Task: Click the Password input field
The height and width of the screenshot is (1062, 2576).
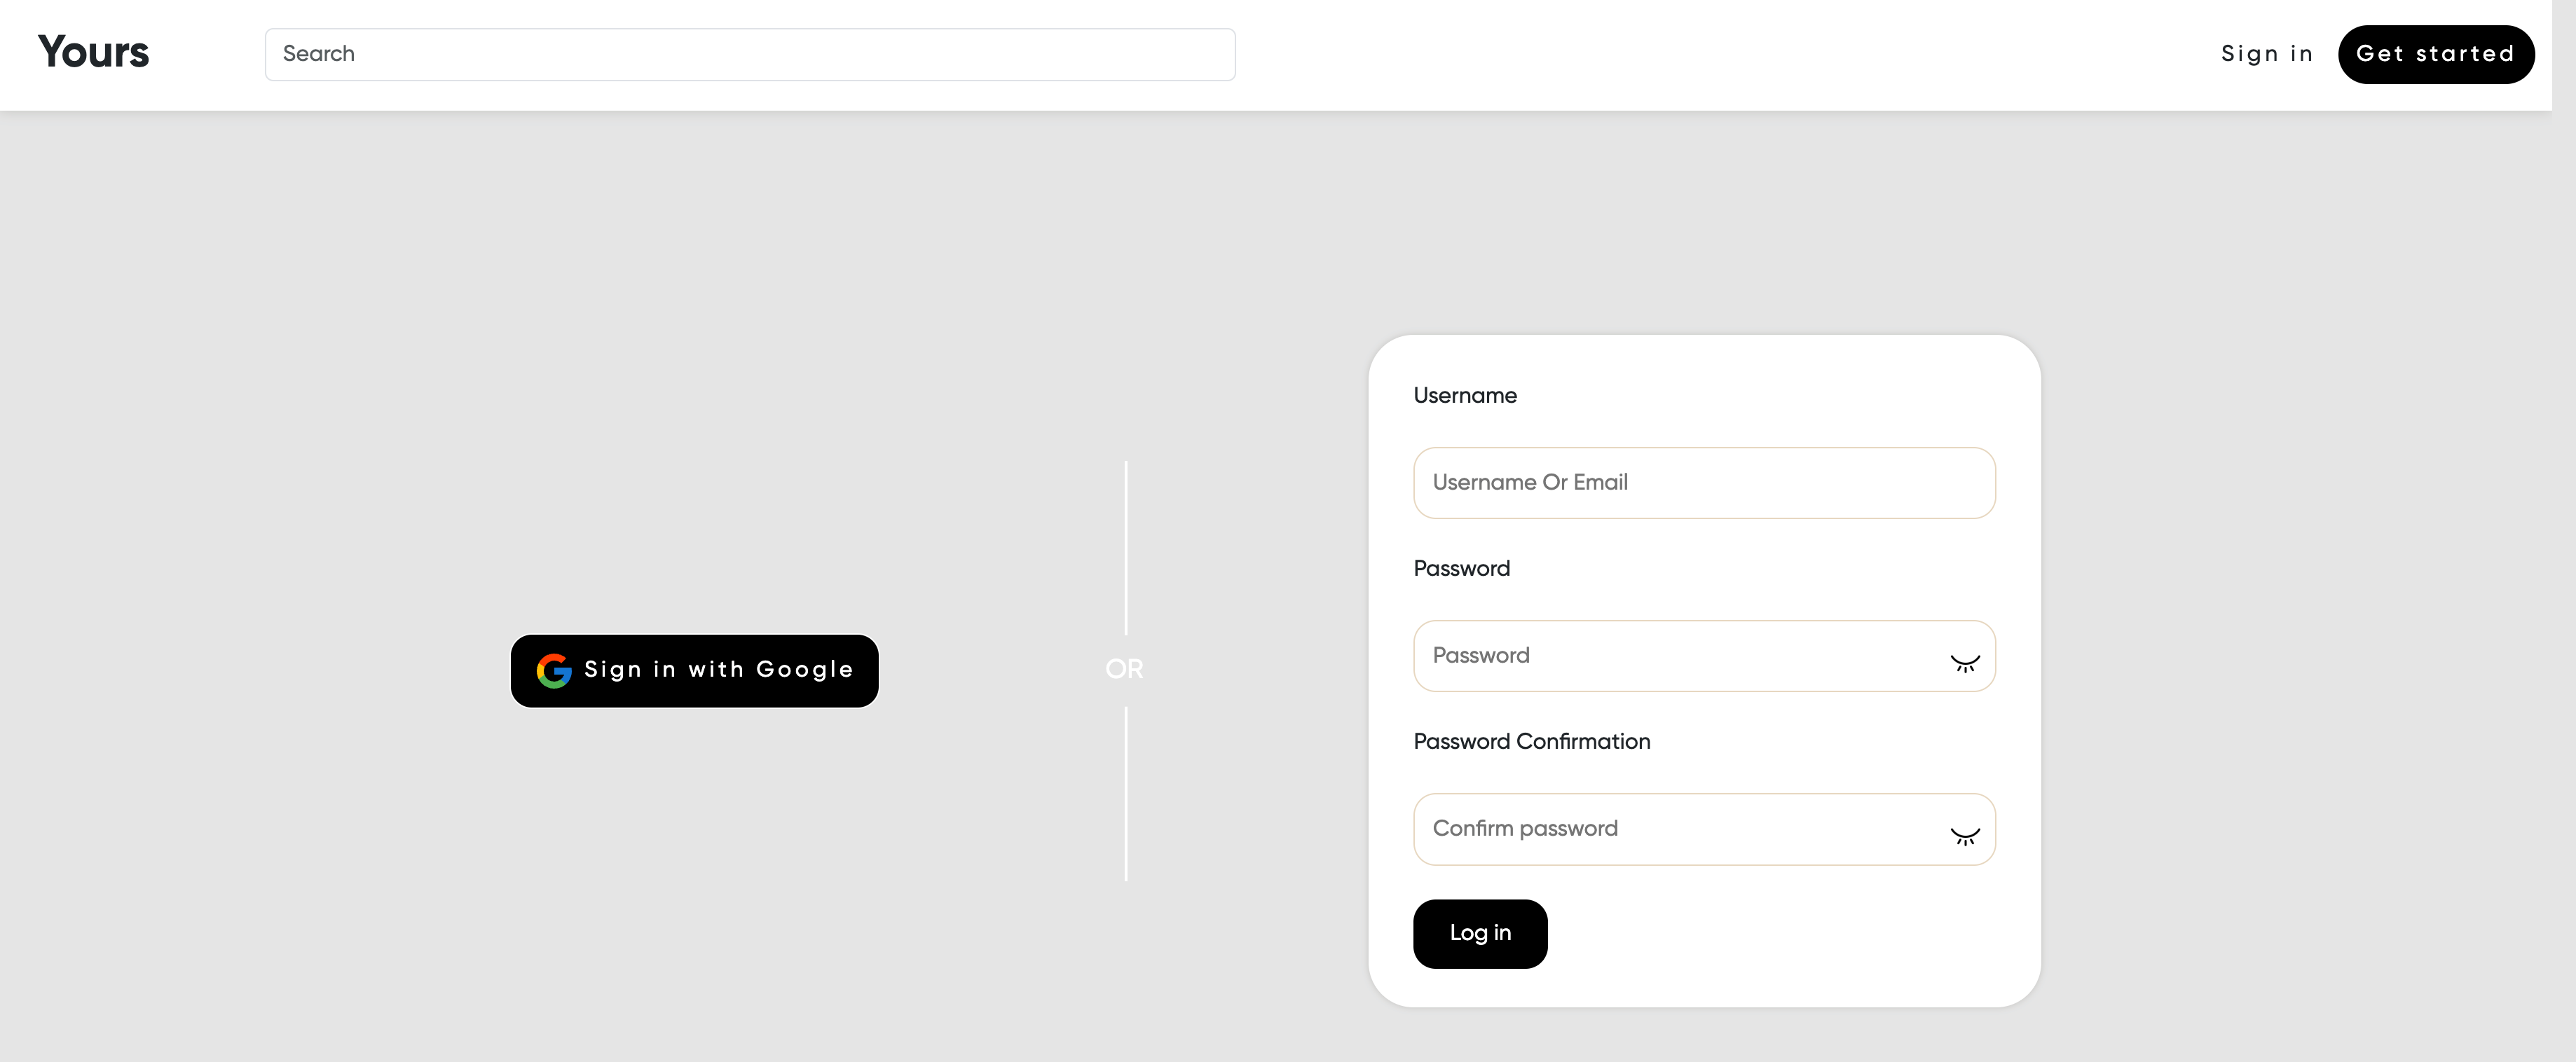Action: [x=1704, y=656]
